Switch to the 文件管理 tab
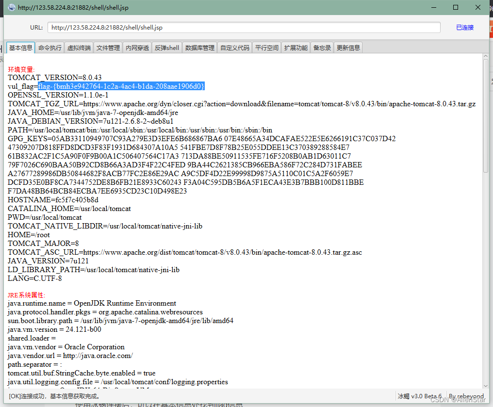This screenshot has height=407, width=493. click(108, 48)
